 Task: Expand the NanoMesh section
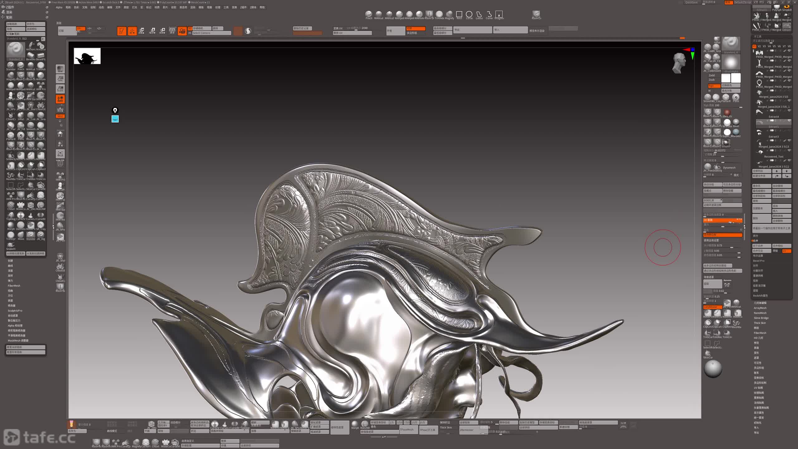pyautogui.click(x=760, y=313)
